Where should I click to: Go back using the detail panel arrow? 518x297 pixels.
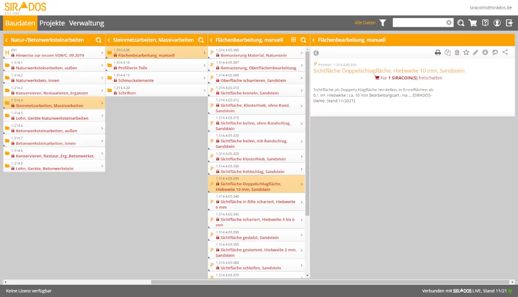coord(316,53)
